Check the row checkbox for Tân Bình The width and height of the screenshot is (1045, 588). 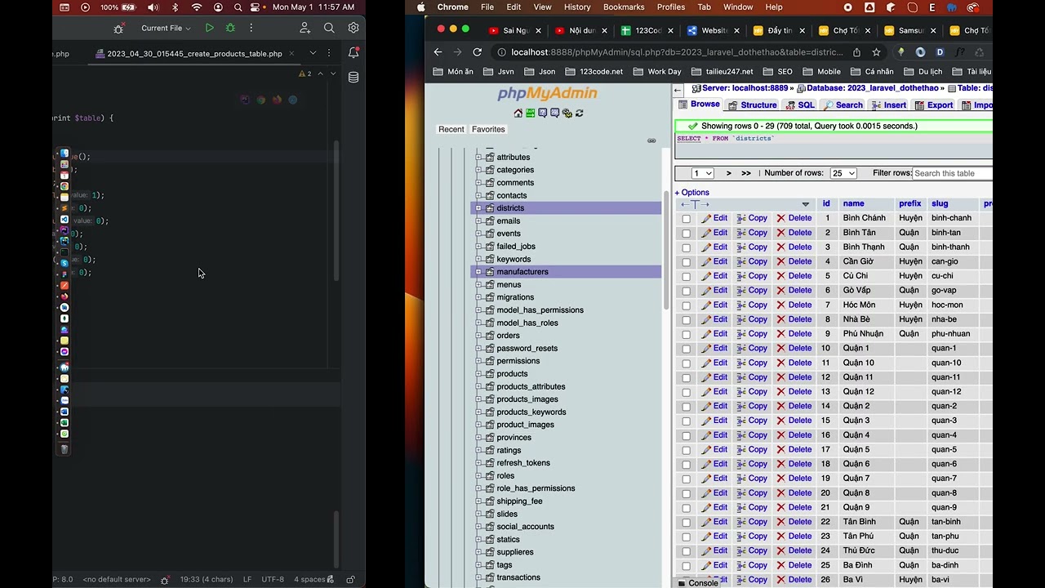pos(686,523)
